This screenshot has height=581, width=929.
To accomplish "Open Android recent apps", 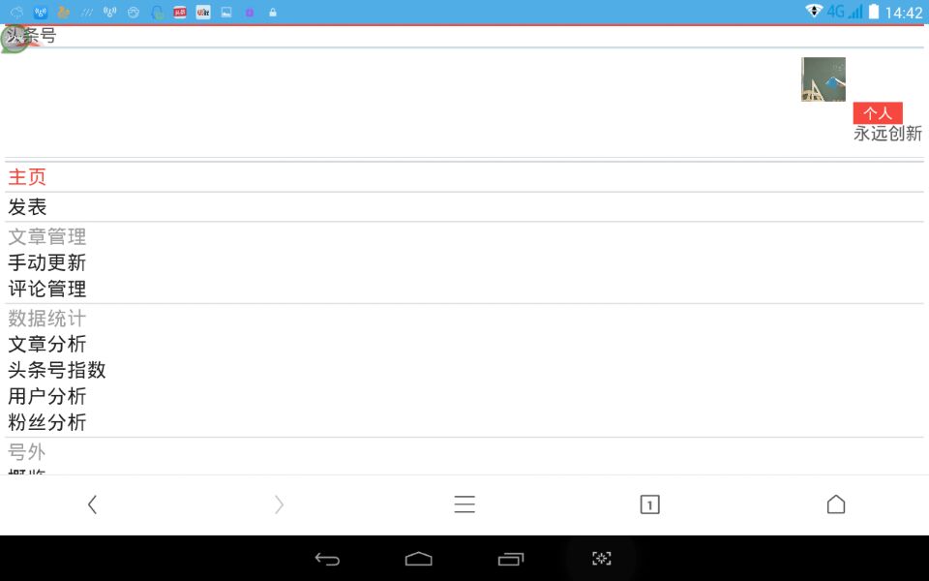I will 511,559.
